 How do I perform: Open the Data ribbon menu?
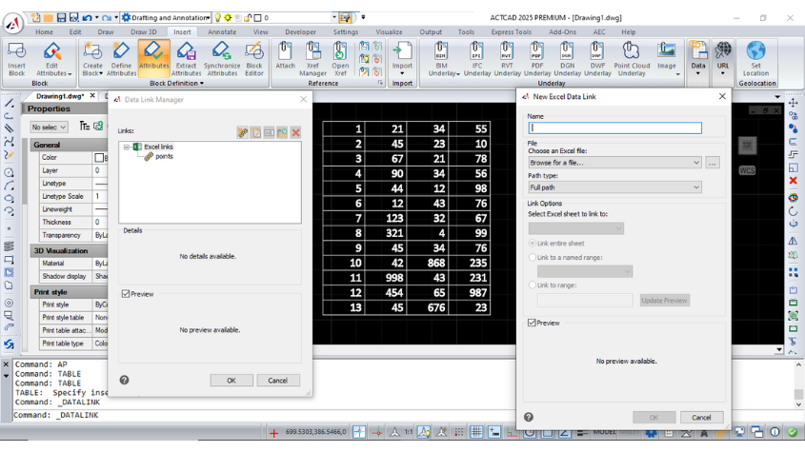(x=697, y=57)
